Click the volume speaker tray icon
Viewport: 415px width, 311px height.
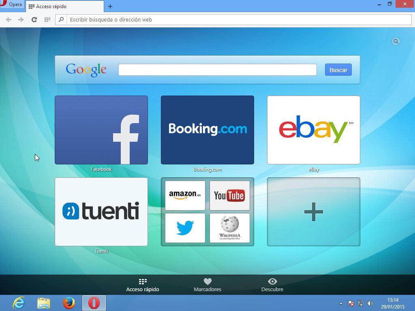(x=370, y=303)
